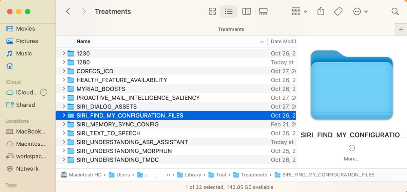Go back with the left chevron
Screen dimensions: 407x192
[x=68, y=11]
